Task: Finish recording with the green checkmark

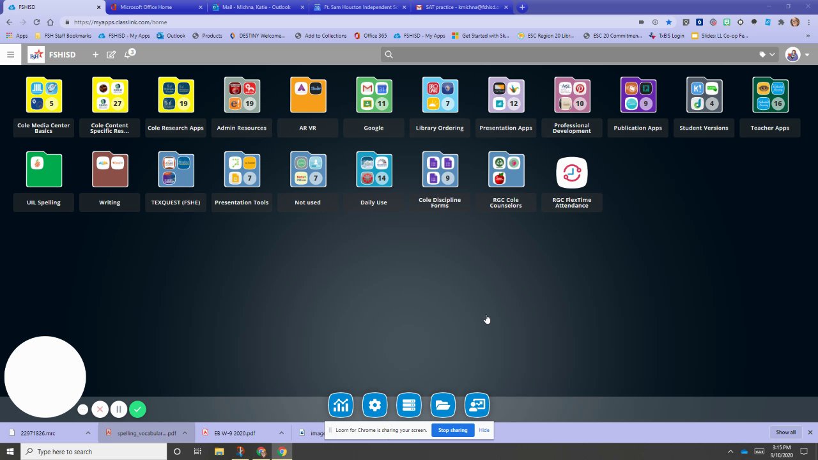Action: tap(137, 410)
